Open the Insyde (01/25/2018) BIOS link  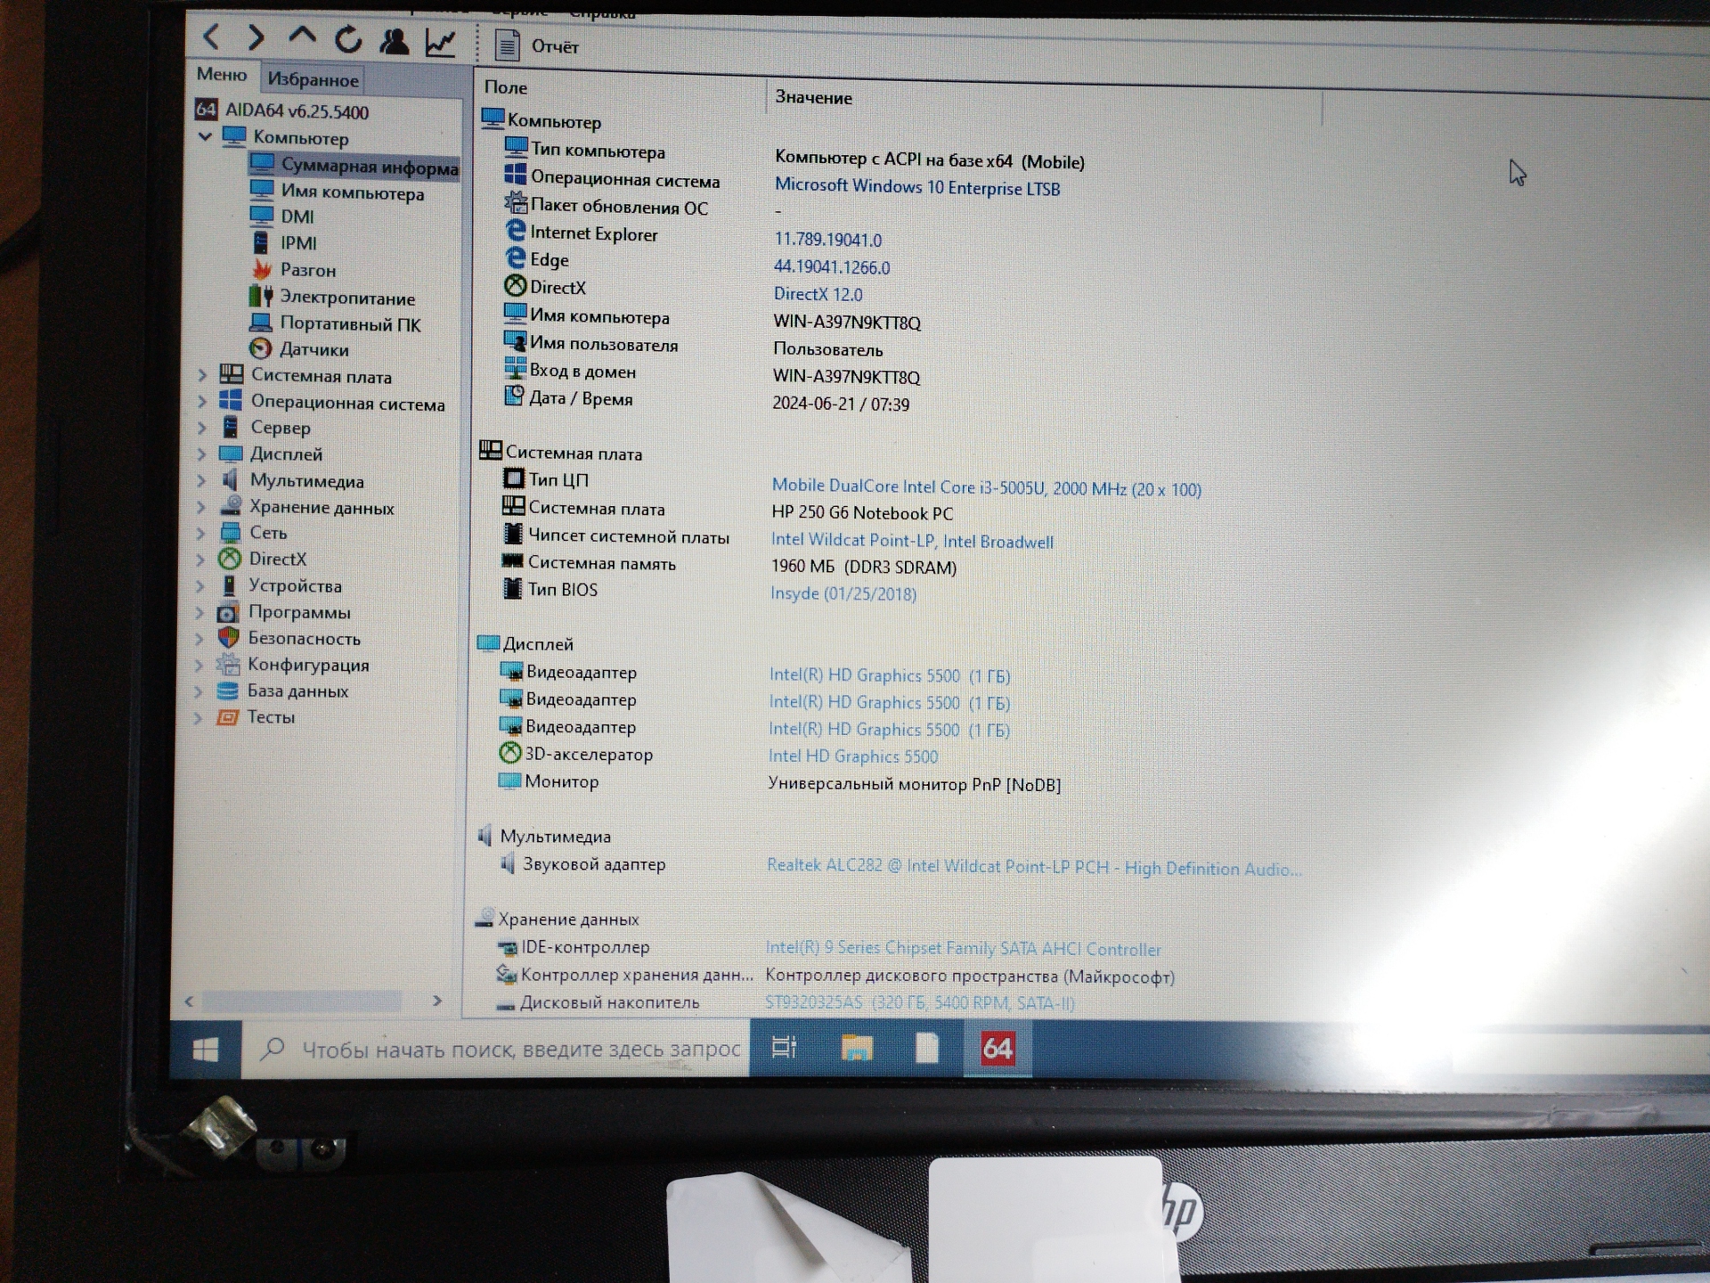(843, 593)
